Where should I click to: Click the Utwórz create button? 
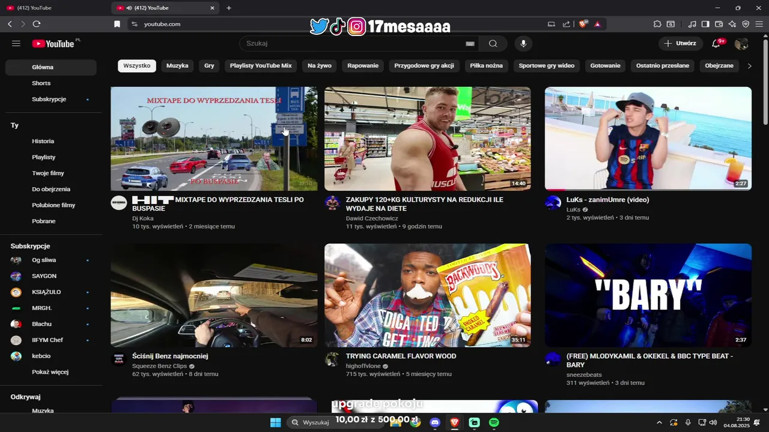681,43
